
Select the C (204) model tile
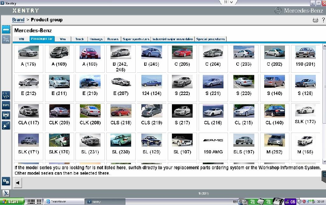tap(213, 59)
